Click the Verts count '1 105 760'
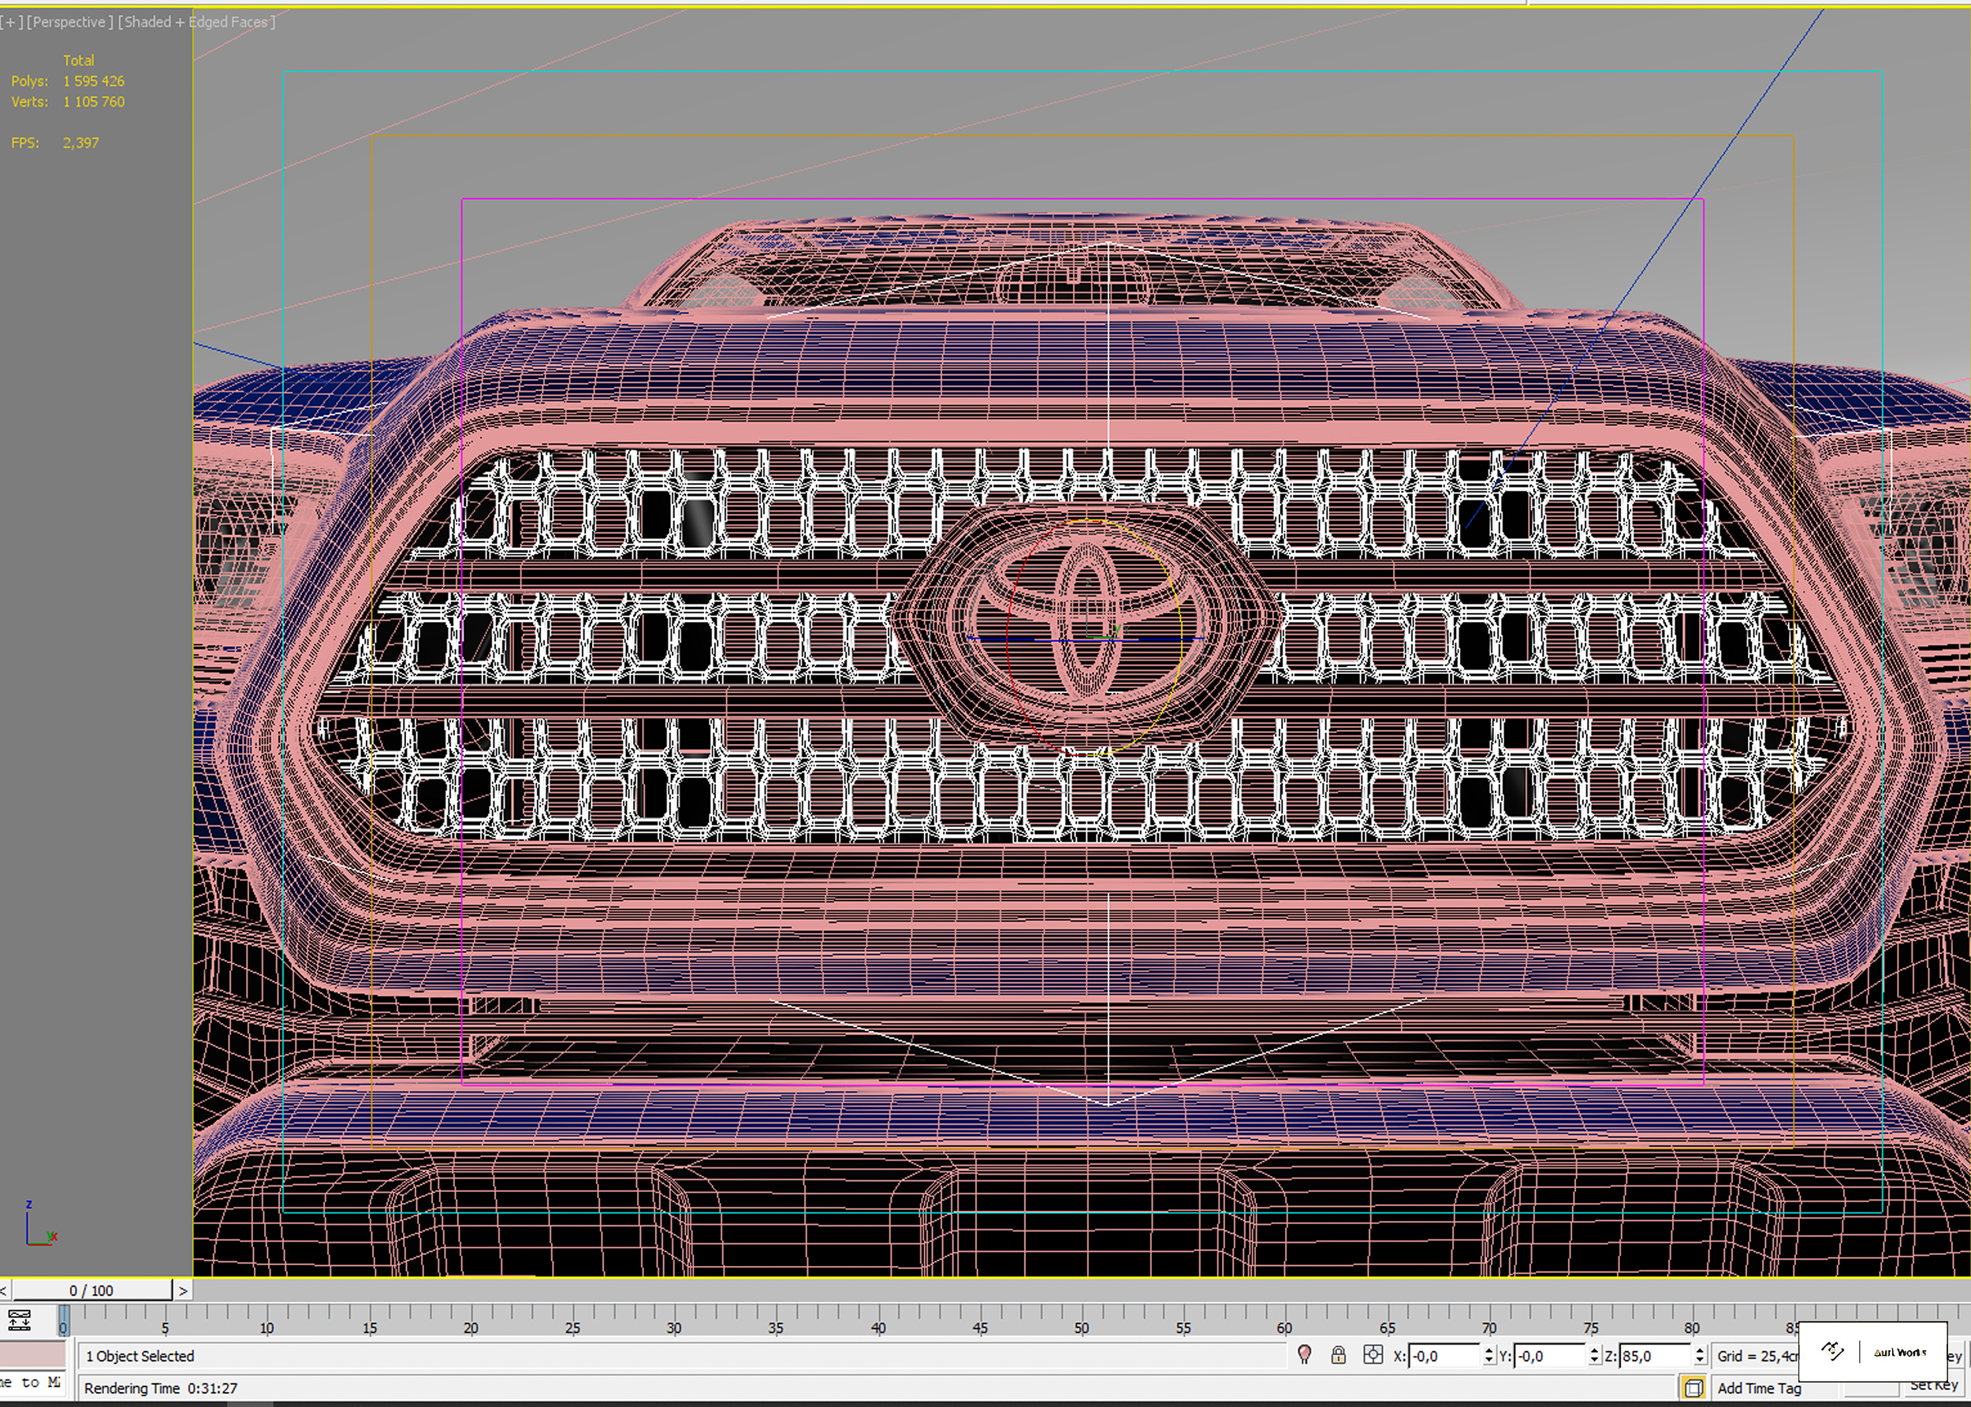This screenshot has width=1971, height=1407. 94,102
